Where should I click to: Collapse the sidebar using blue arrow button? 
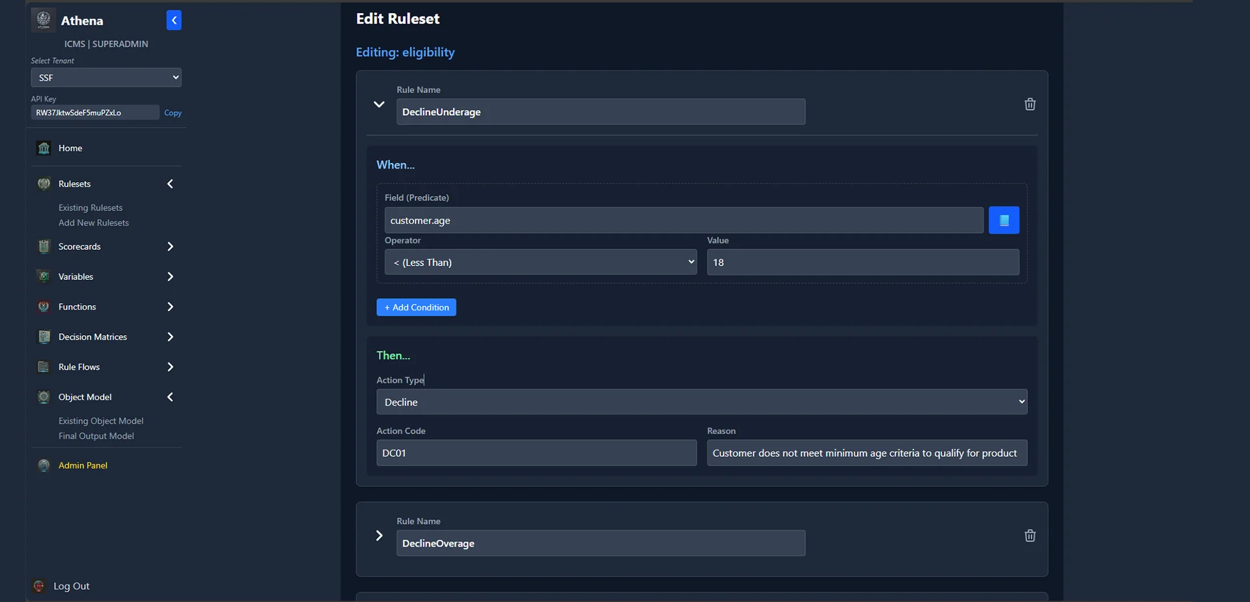point(174,20)
